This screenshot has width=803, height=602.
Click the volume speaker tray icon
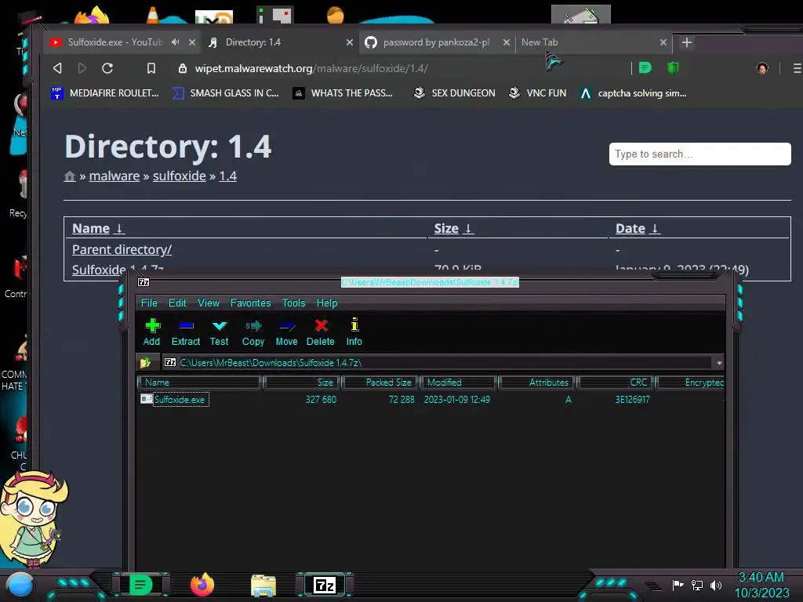pyautogui.click(x=716, y=585)
